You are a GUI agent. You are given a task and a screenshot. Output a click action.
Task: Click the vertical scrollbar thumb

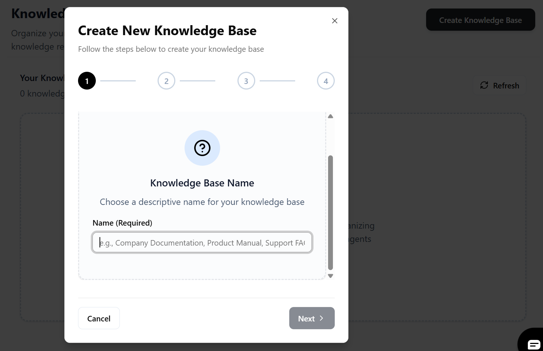click(x=330, y=213)
